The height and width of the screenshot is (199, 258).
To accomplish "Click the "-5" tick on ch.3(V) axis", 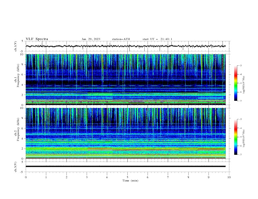I will click(x=22, y=172).
